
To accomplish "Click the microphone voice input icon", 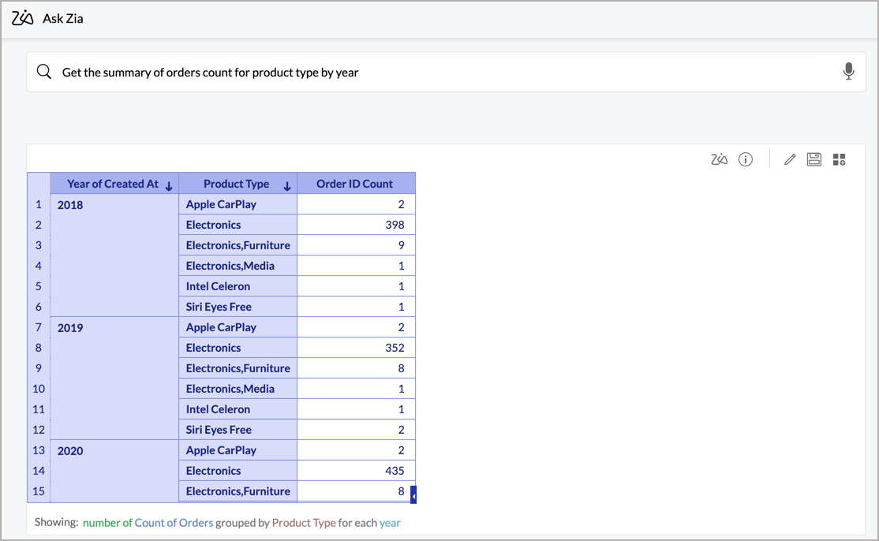I will [848, 72].
